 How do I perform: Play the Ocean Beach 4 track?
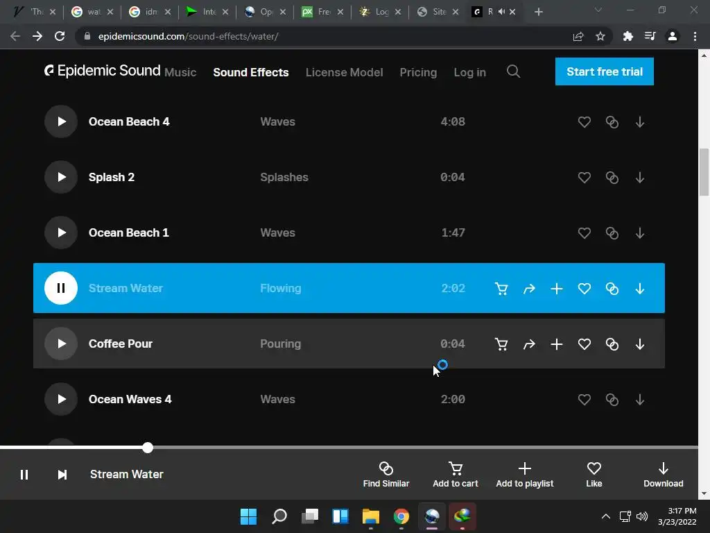tap(61, 121)
